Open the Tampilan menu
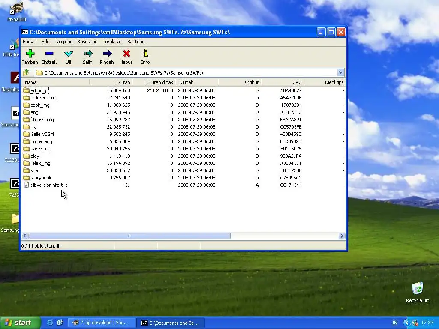This screenshot has width=439, height=329. (63, 42)
